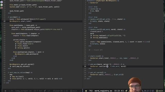This screenshot has height=92, width=165.
Task: Click 'Enum.each(chapters' line
Action: pyautogui.click(x=25, y=33)
